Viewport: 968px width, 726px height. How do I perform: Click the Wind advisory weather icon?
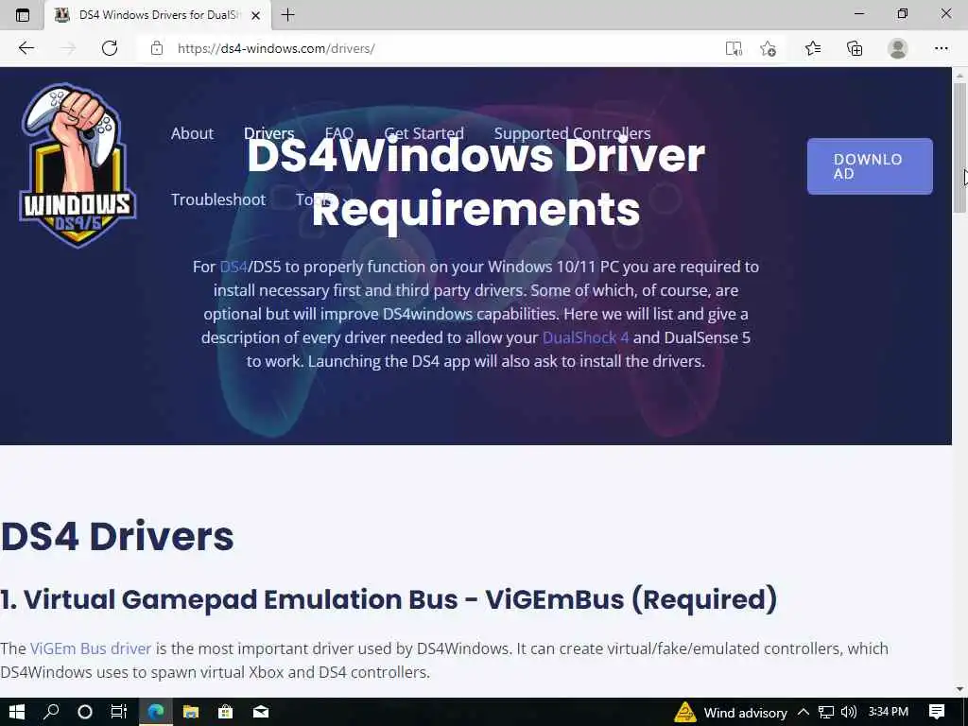click(684, 712)
